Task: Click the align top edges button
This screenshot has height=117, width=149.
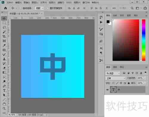Action: coord(91,8)
